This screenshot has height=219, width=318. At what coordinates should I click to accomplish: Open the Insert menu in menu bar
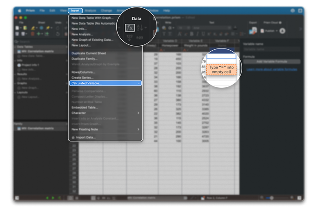75,10
